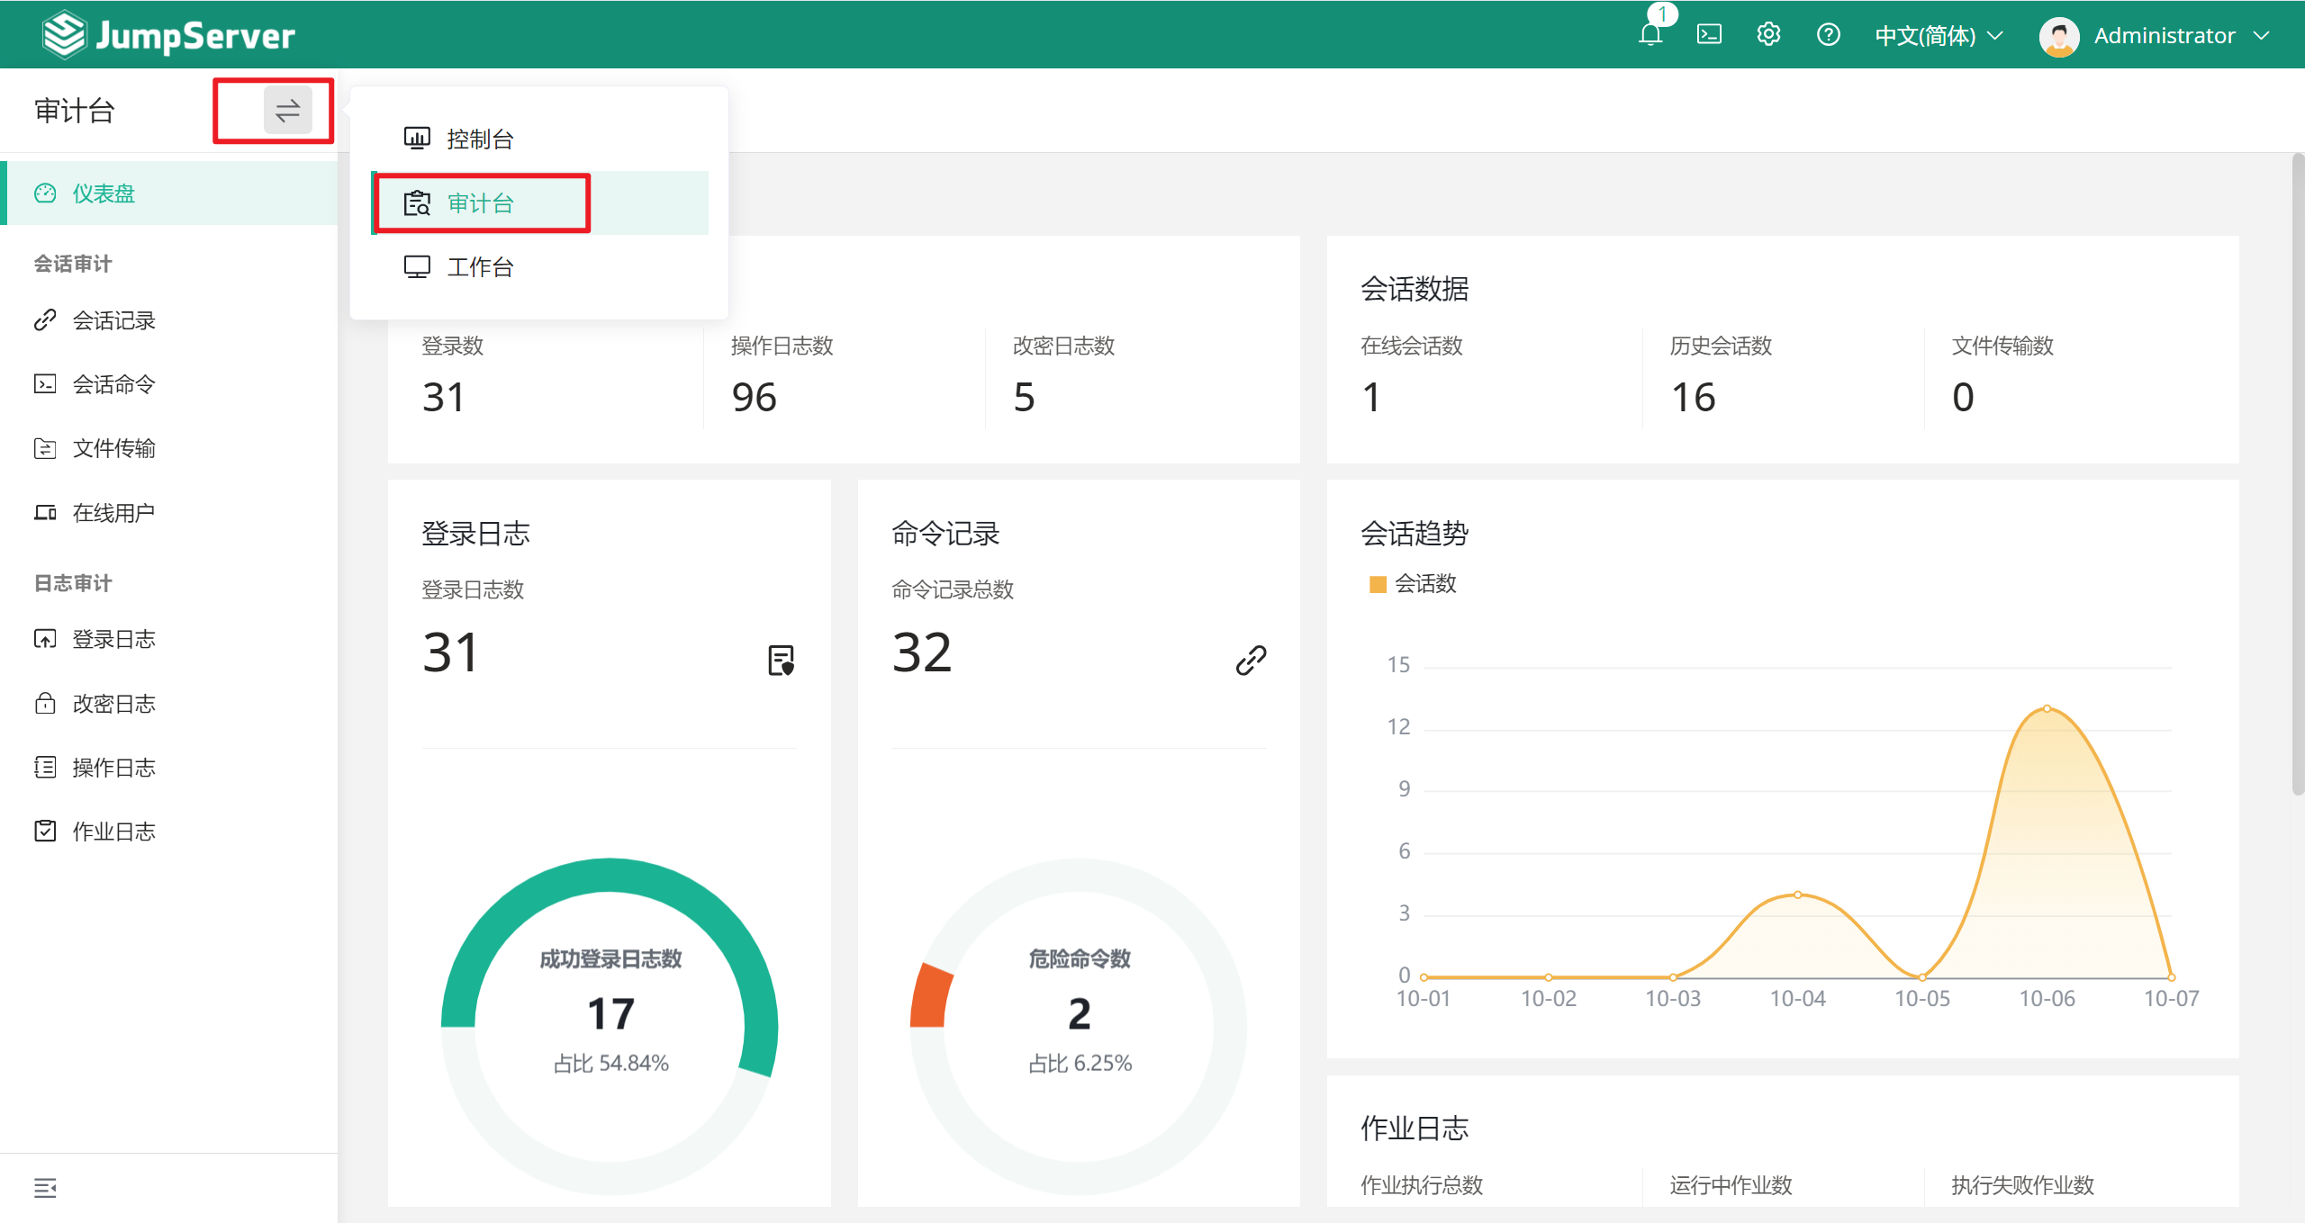Image resolution: width=2305 pixels, height=1223 pixels.
Task: Toggle the view switcher arrows button
Action: (x=287, y=111)
